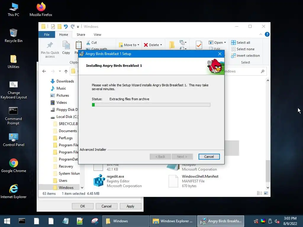Click the Redo arrow in quick access toolbar

[x=72, y=26]
